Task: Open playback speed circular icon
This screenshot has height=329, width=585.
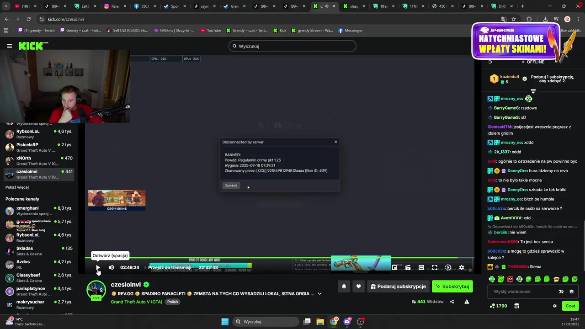Action: pos(448,267)
